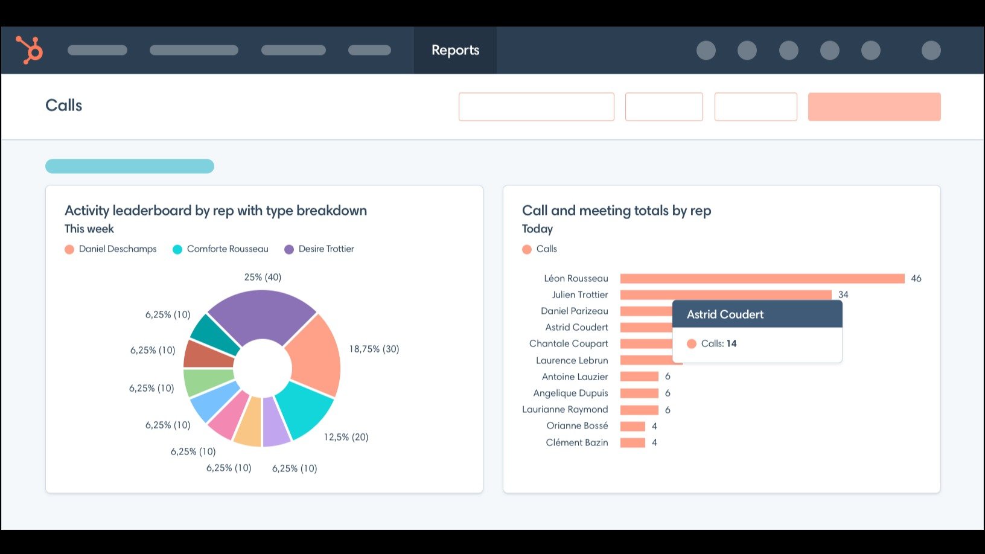Open the Reports tab
Viewport: 985px width, 554px height.
tap(455, 50)
